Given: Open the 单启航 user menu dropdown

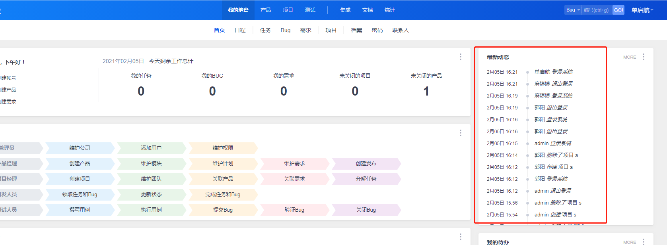Looking at the screenshot, I should pyautogui.click(x=642, y=10).
